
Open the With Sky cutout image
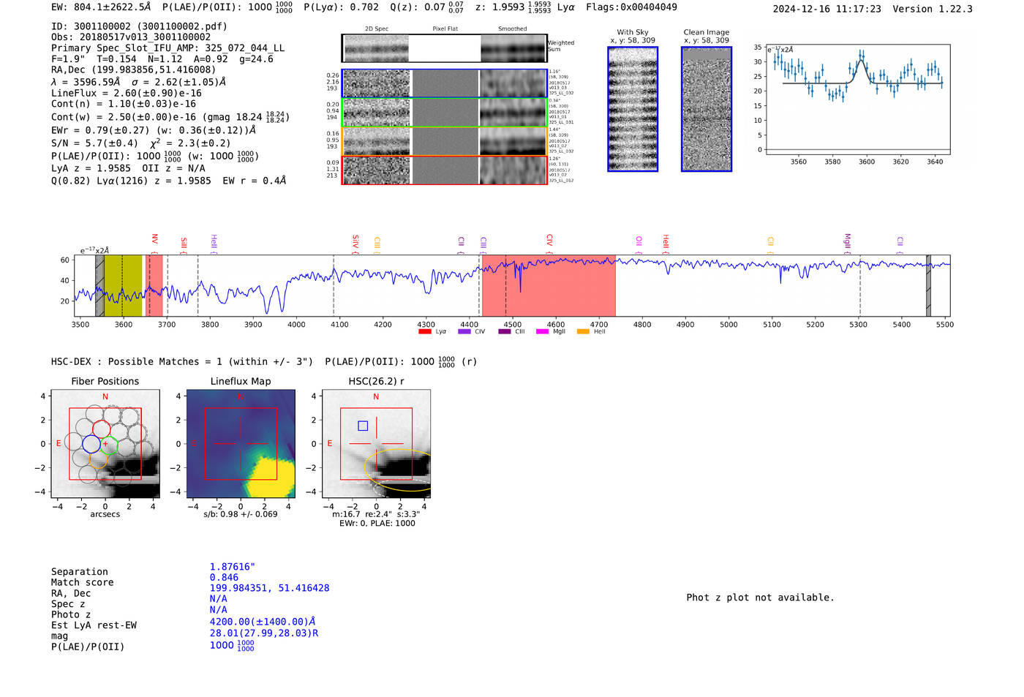pyautogui.click(x=633, y=109)
